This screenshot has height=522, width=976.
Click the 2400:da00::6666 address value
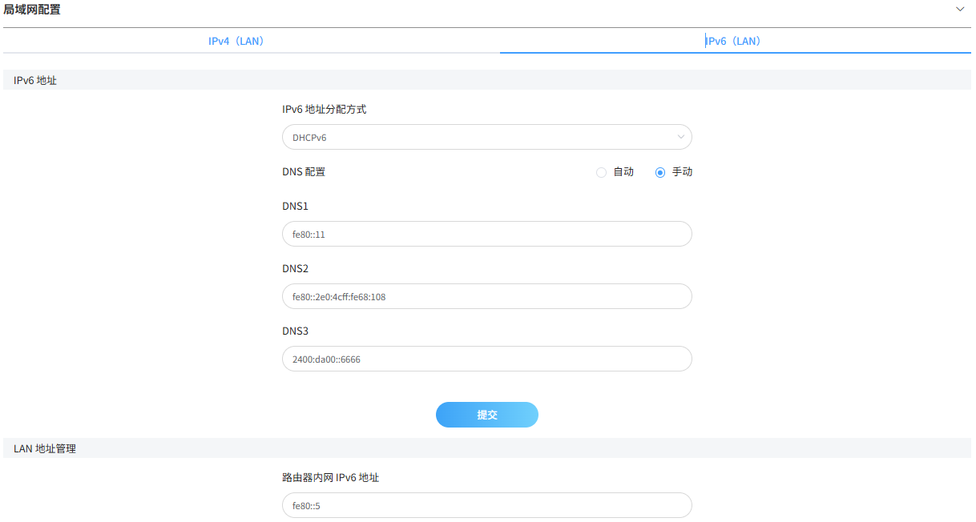point(327,359)
